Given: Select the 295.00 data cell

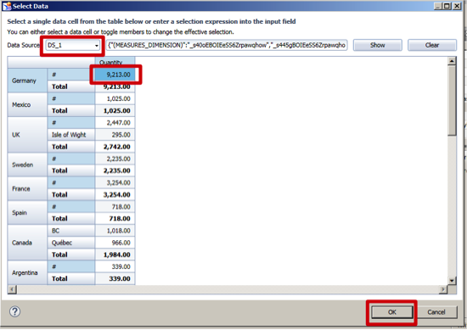Looking at the screenshot, I should 115,135.
